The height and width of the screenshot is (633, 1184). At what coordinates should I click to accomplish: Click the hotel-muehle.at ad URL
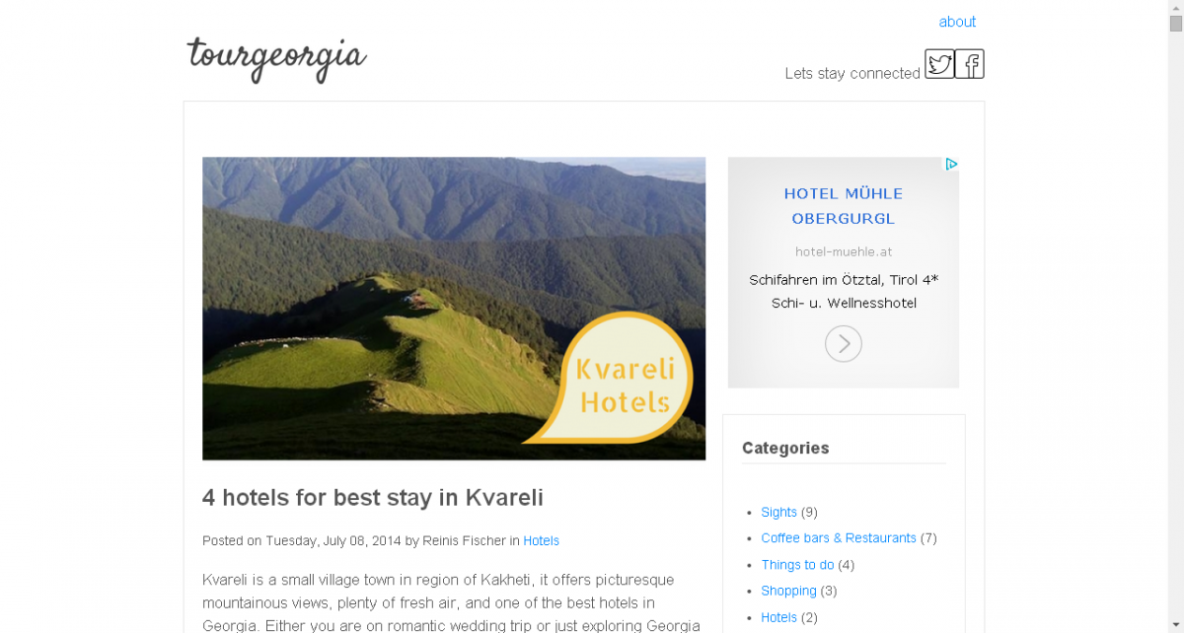point(844,251)
